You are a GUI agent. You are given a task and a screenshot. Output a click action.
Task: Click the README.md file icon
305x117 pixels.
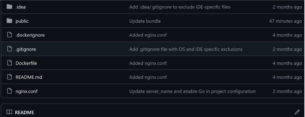[x=9, y=77]
